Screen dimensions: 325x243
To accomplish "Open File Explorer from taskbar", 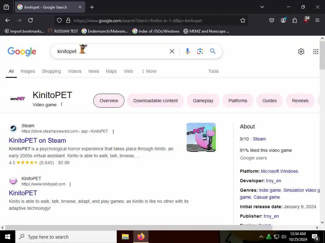I will click(125, 237).
